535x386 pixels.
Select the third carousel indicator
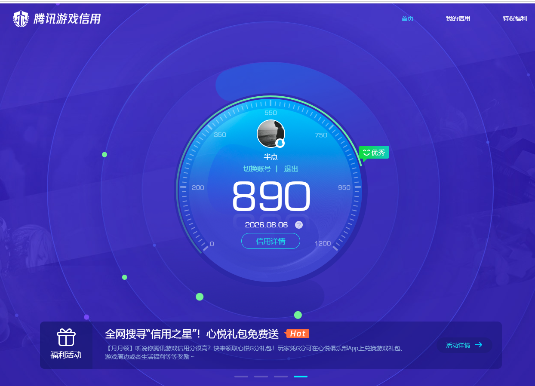281,377
